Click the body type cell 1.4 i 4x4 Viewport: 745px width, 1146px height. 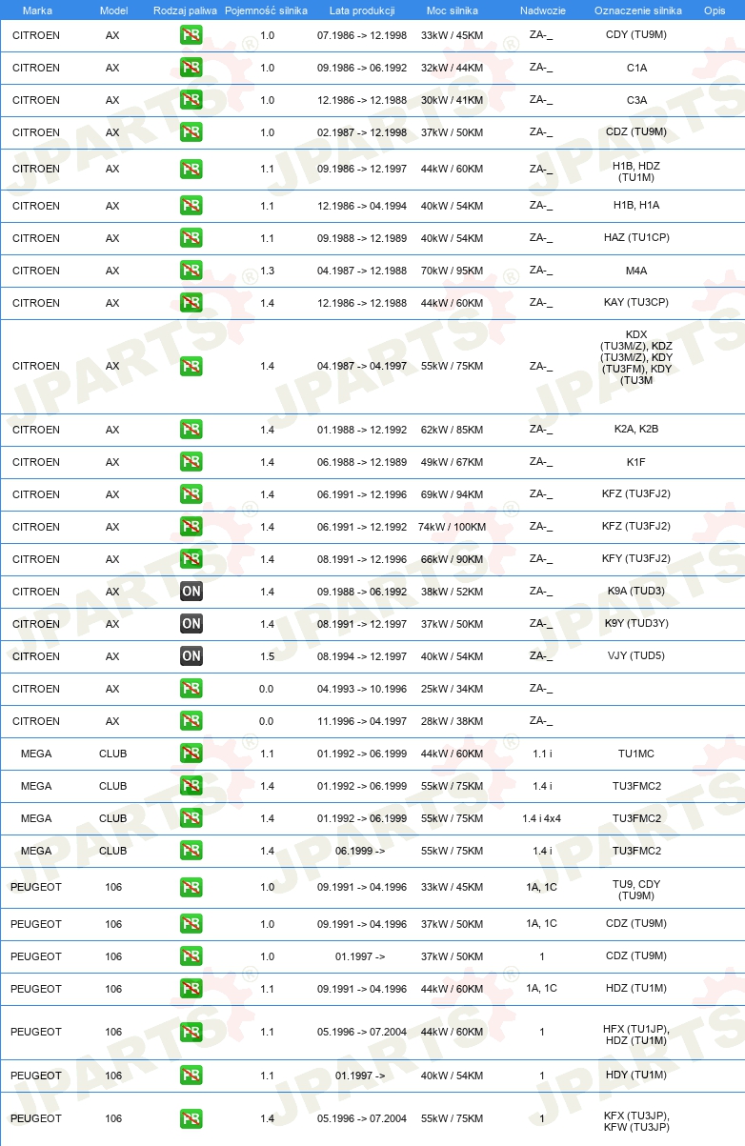[542, 818]
